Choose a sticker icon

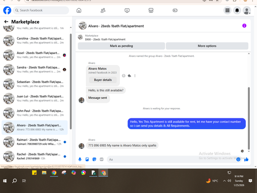pyautogui.click(x=94, y=160)
